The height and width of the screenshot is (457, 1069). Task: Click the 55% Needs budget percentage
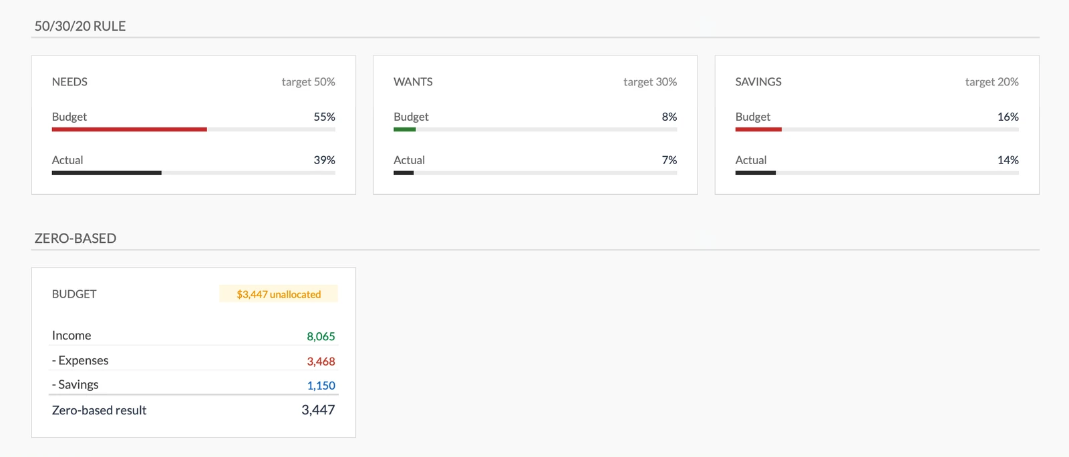point(324,117)
